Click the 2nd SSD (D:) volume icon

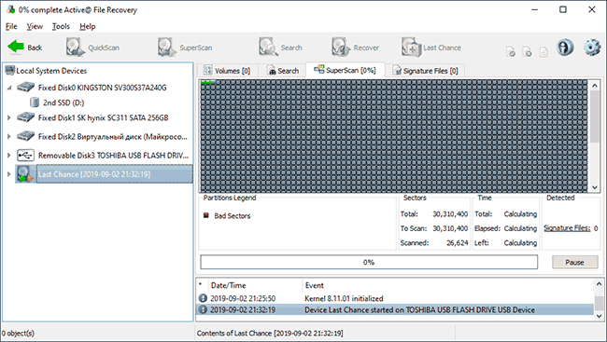click(35, 103)
